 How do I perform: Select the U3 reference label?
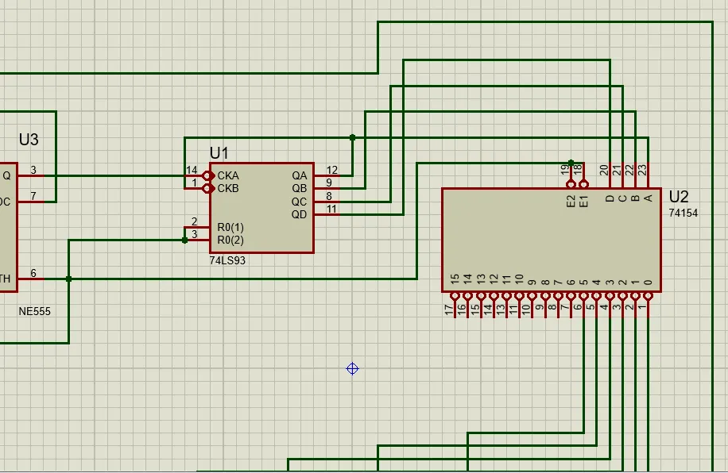(29, 140)
